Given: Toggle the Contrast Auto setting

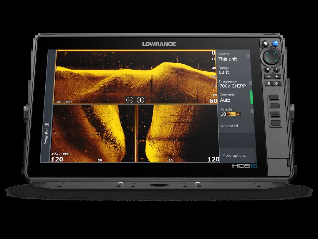Looking at the screenshot, I should pos(236,98).
